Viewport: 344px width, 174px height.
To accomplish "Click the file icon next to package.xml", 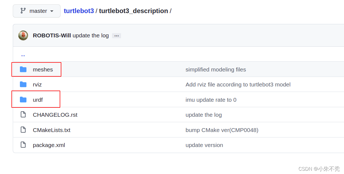I will click(x=23, y=145).
